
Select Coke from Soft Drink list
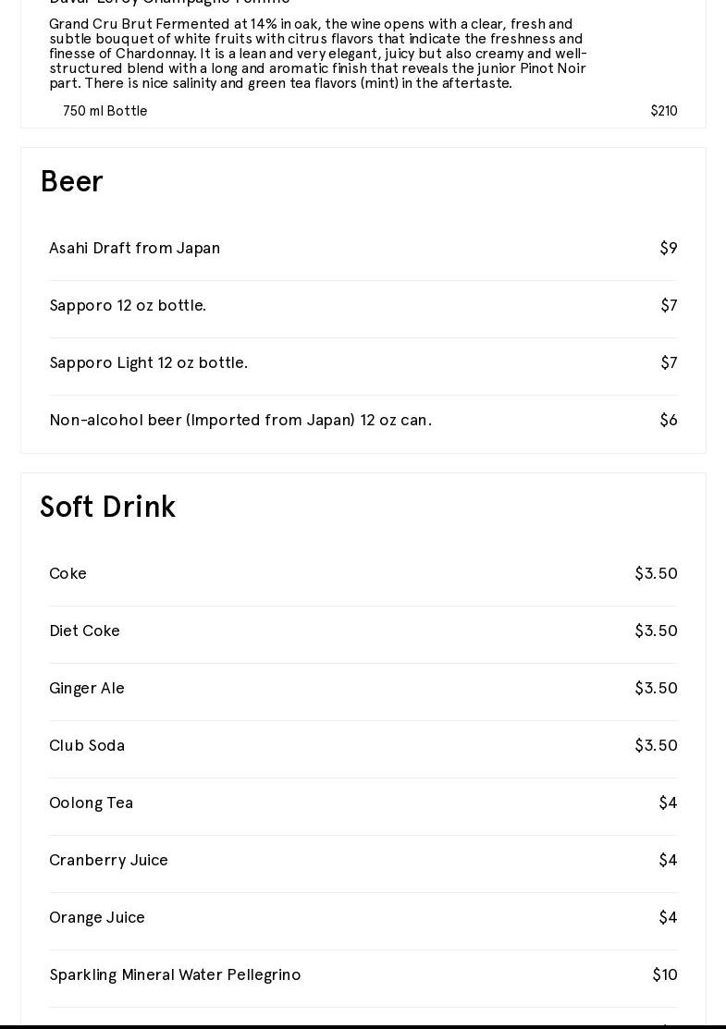68,573
